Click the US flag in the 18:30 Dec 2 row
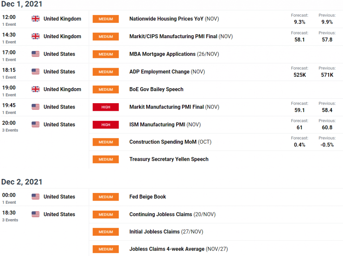343x256 pixels. pos(36,214)
